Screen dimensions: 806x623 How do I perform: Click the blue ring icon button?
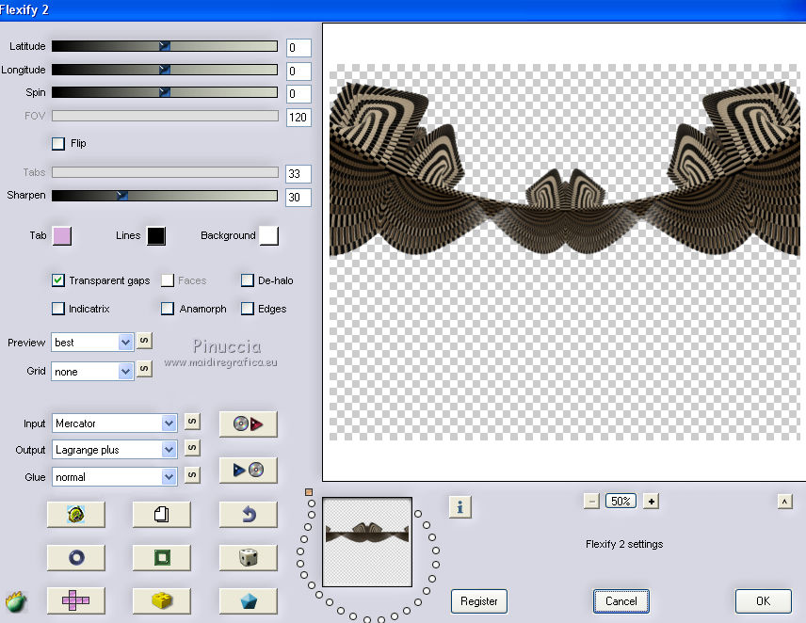pyautogui.click(x=76, y=557)
